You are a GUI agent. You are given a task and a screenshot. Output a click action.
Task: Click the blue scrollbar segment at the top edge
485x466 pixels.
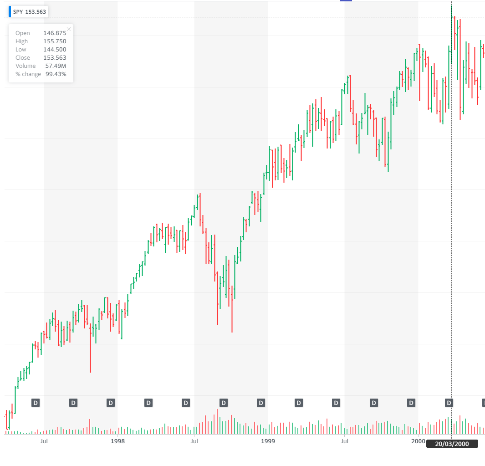coord(346,1)
